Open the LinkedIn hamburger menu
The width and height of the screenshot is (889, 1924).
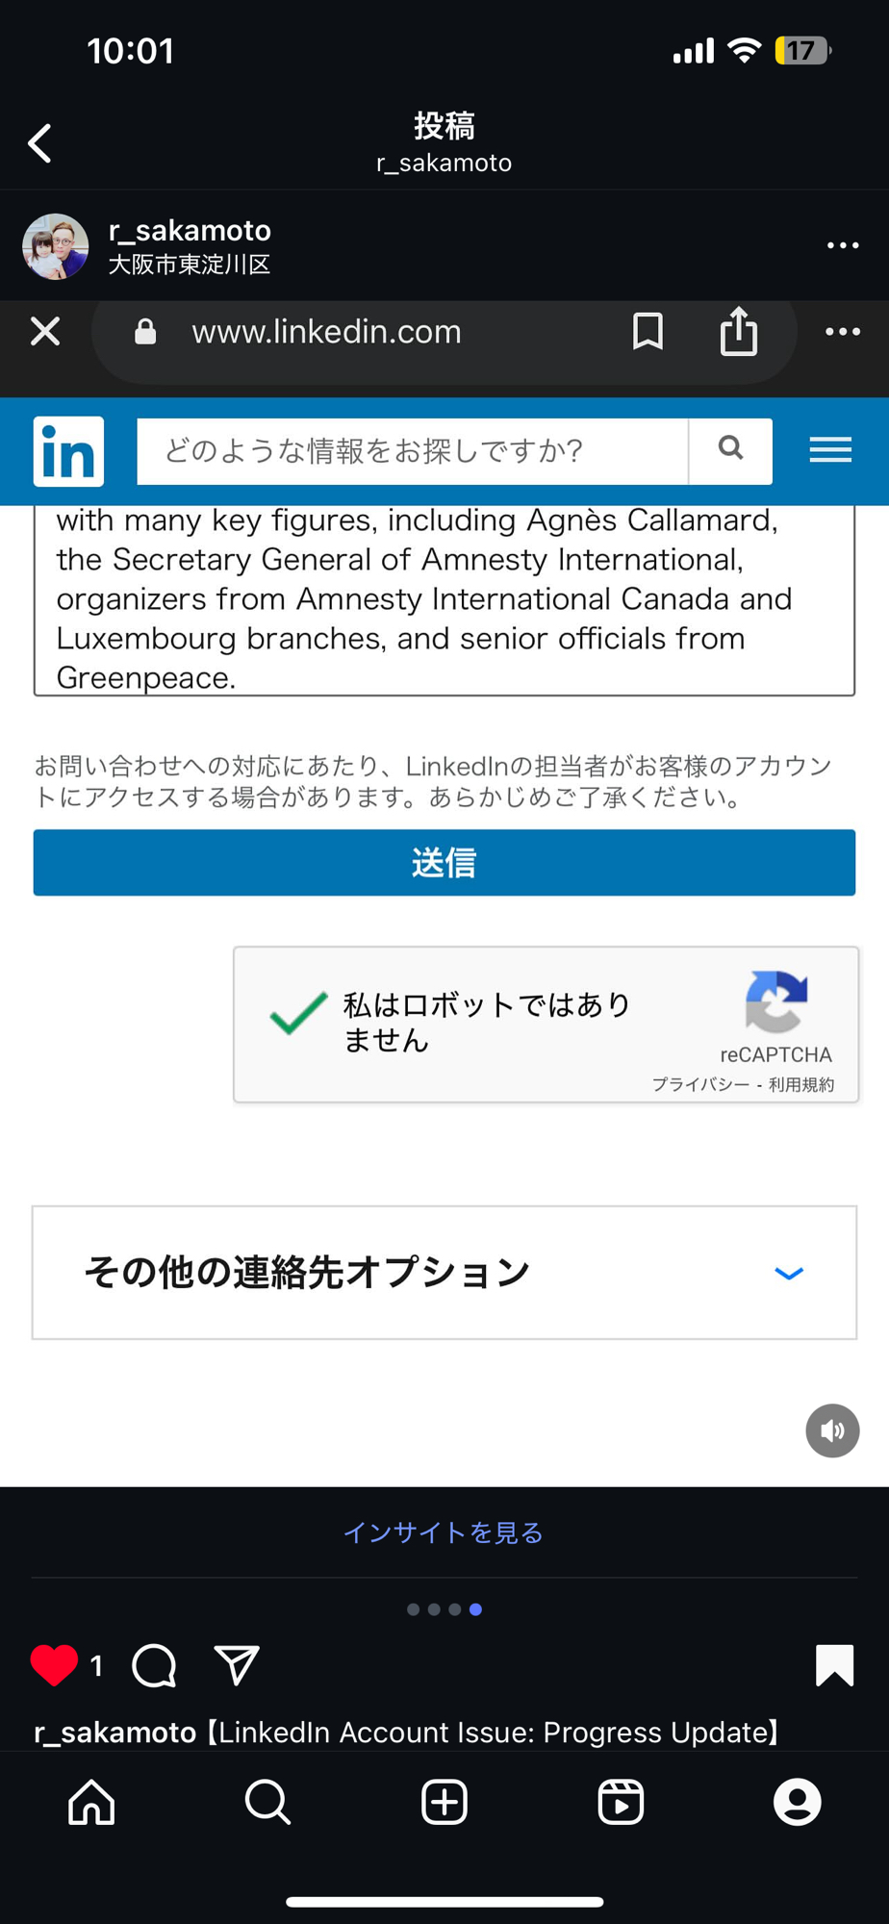[829, 450]
